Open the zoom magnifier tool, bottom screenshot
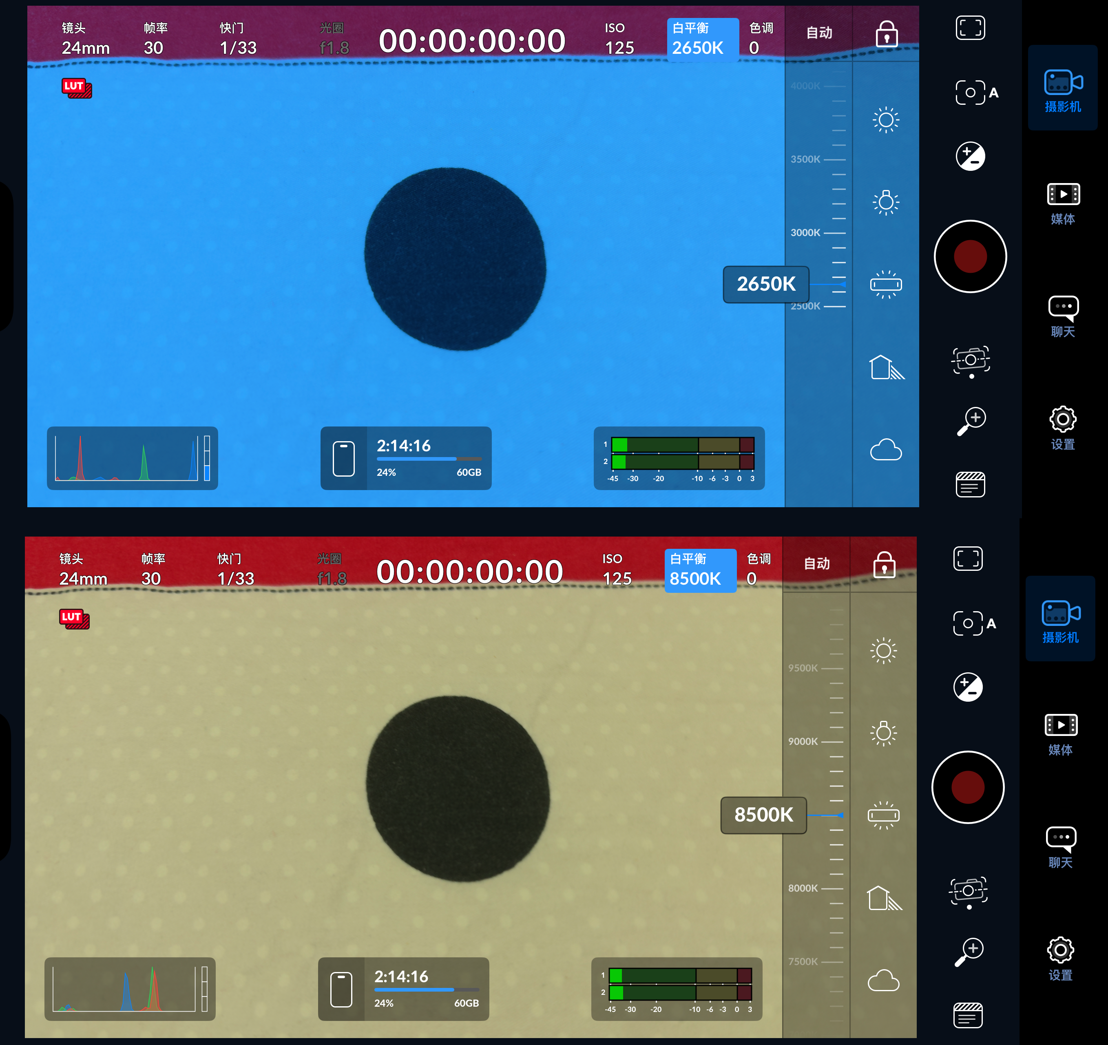This screenshot has height=1045, width=1108. 969,951
